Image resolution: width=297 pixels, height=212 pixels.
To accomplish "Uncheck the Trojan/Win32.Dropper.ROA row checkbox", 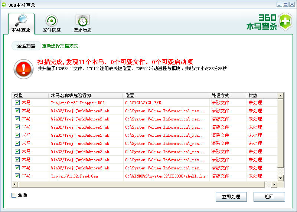I will [17, 103].
